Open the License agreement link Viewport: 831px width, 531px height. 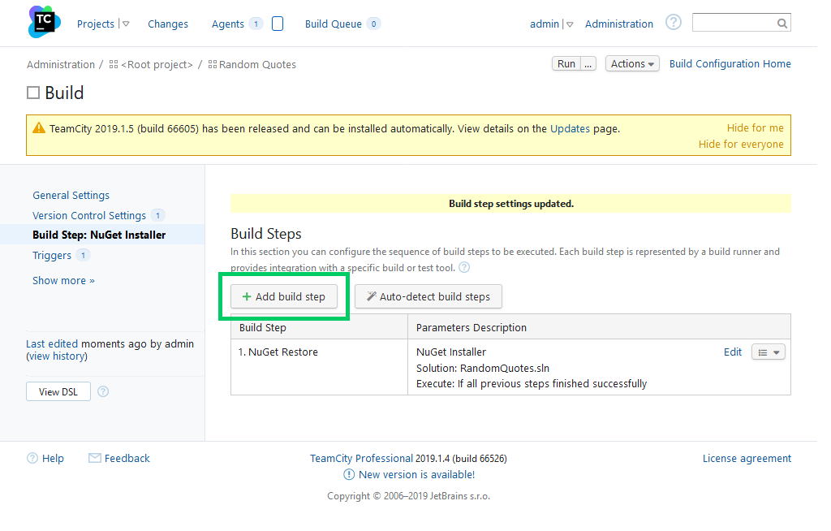pyautogui.click(x=747, y=458)
